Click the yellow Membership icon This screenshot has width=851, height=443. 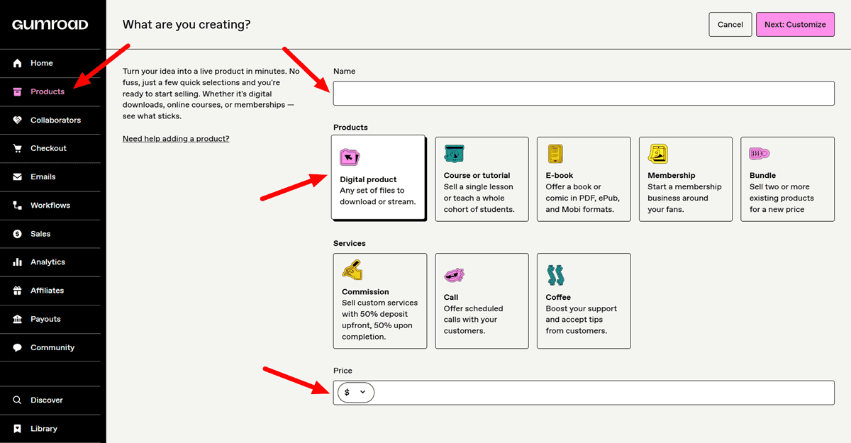point(658,153)
